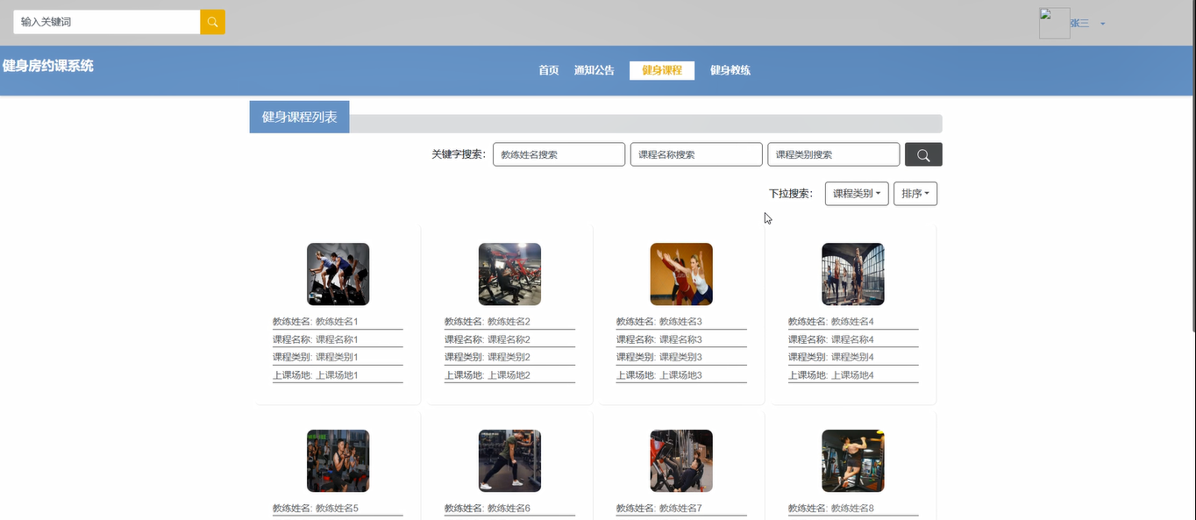Click text 上课场地3
Viewport: 1196px width, 520px height.
pos(680,375)
